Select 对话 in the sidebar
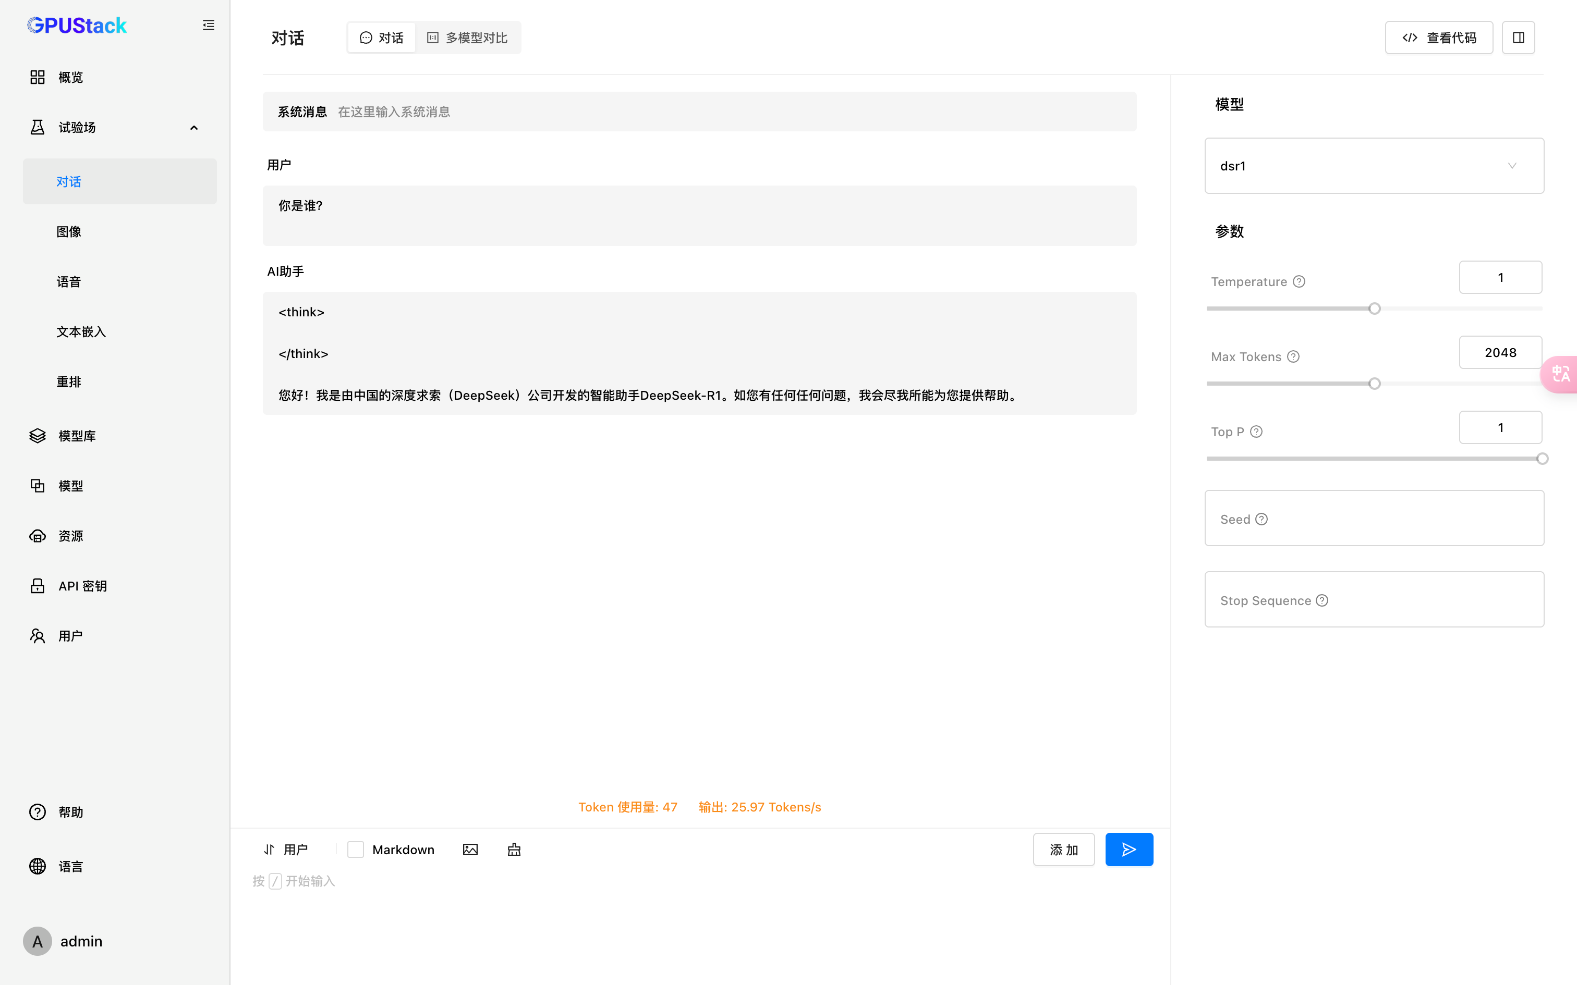The image size is (1577, 985). pos(120,182)
